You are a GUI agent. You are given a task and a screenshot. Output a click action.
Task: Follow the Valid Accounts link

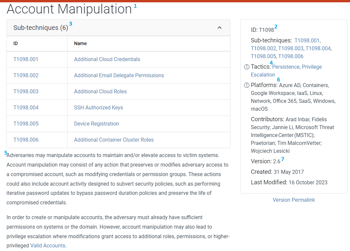coord(48,246)
